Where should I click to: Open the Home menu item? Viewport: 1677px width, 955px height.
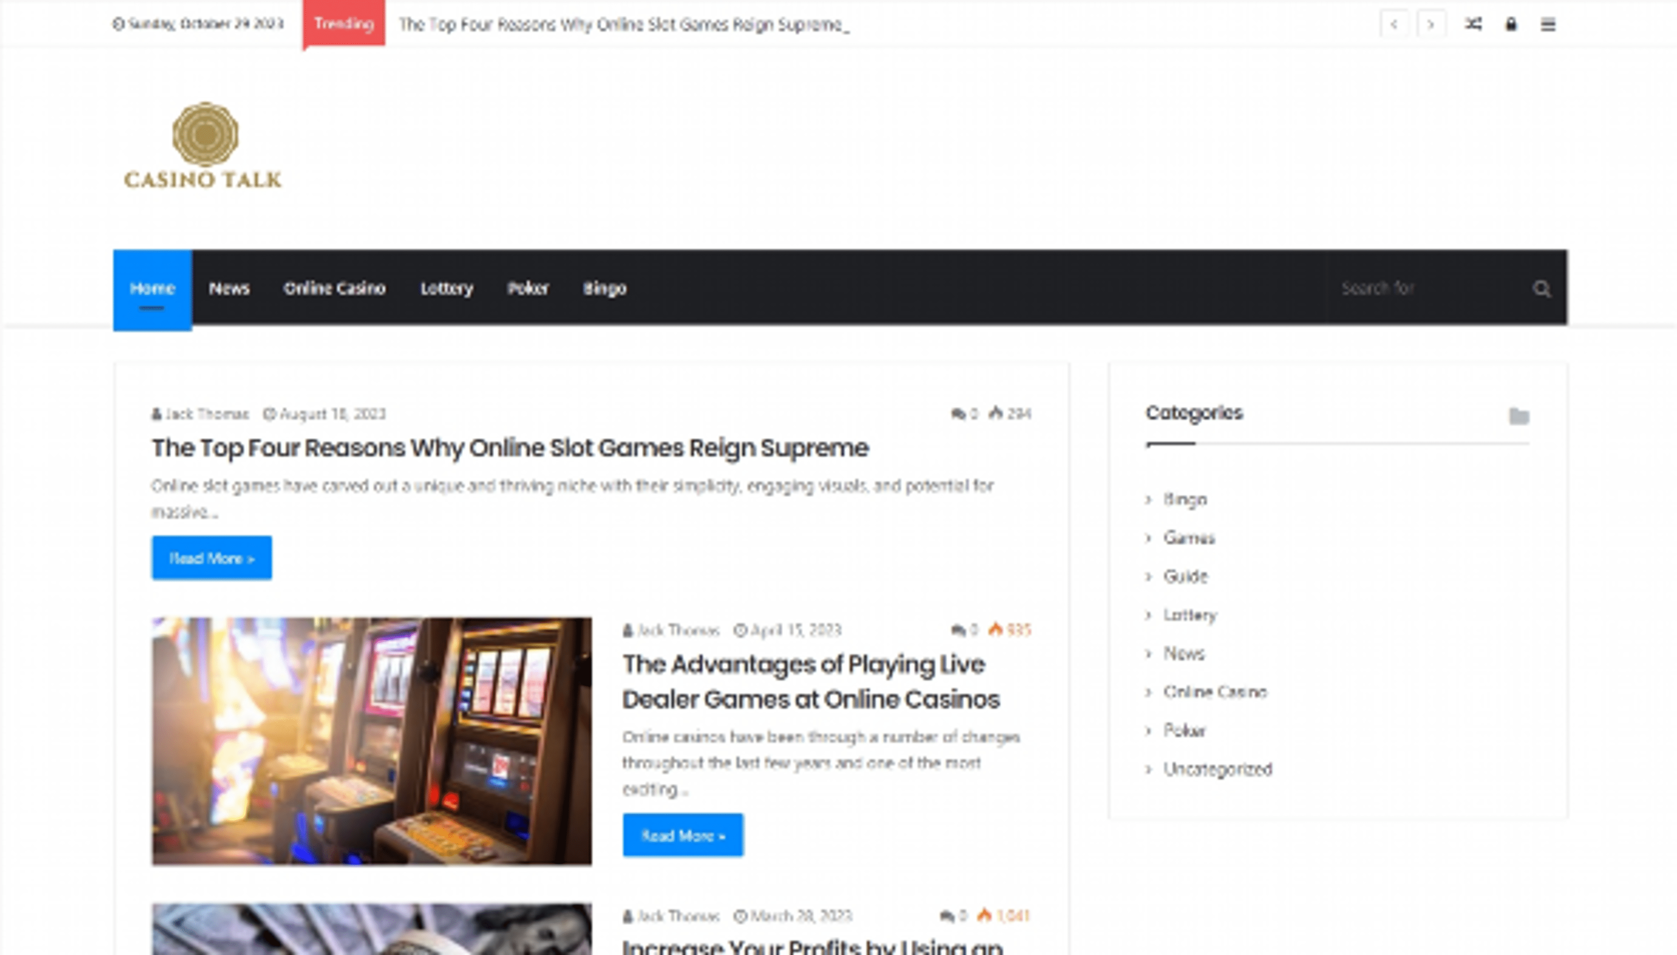(x=152, y=289)
